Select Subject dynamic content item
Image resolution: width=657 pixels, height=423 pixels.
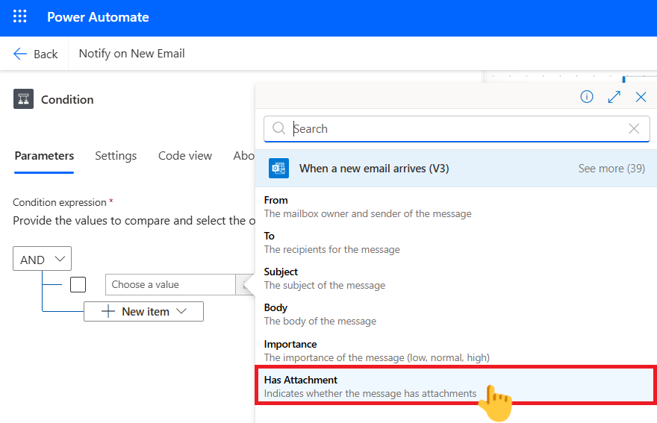(x=281, y=272)
